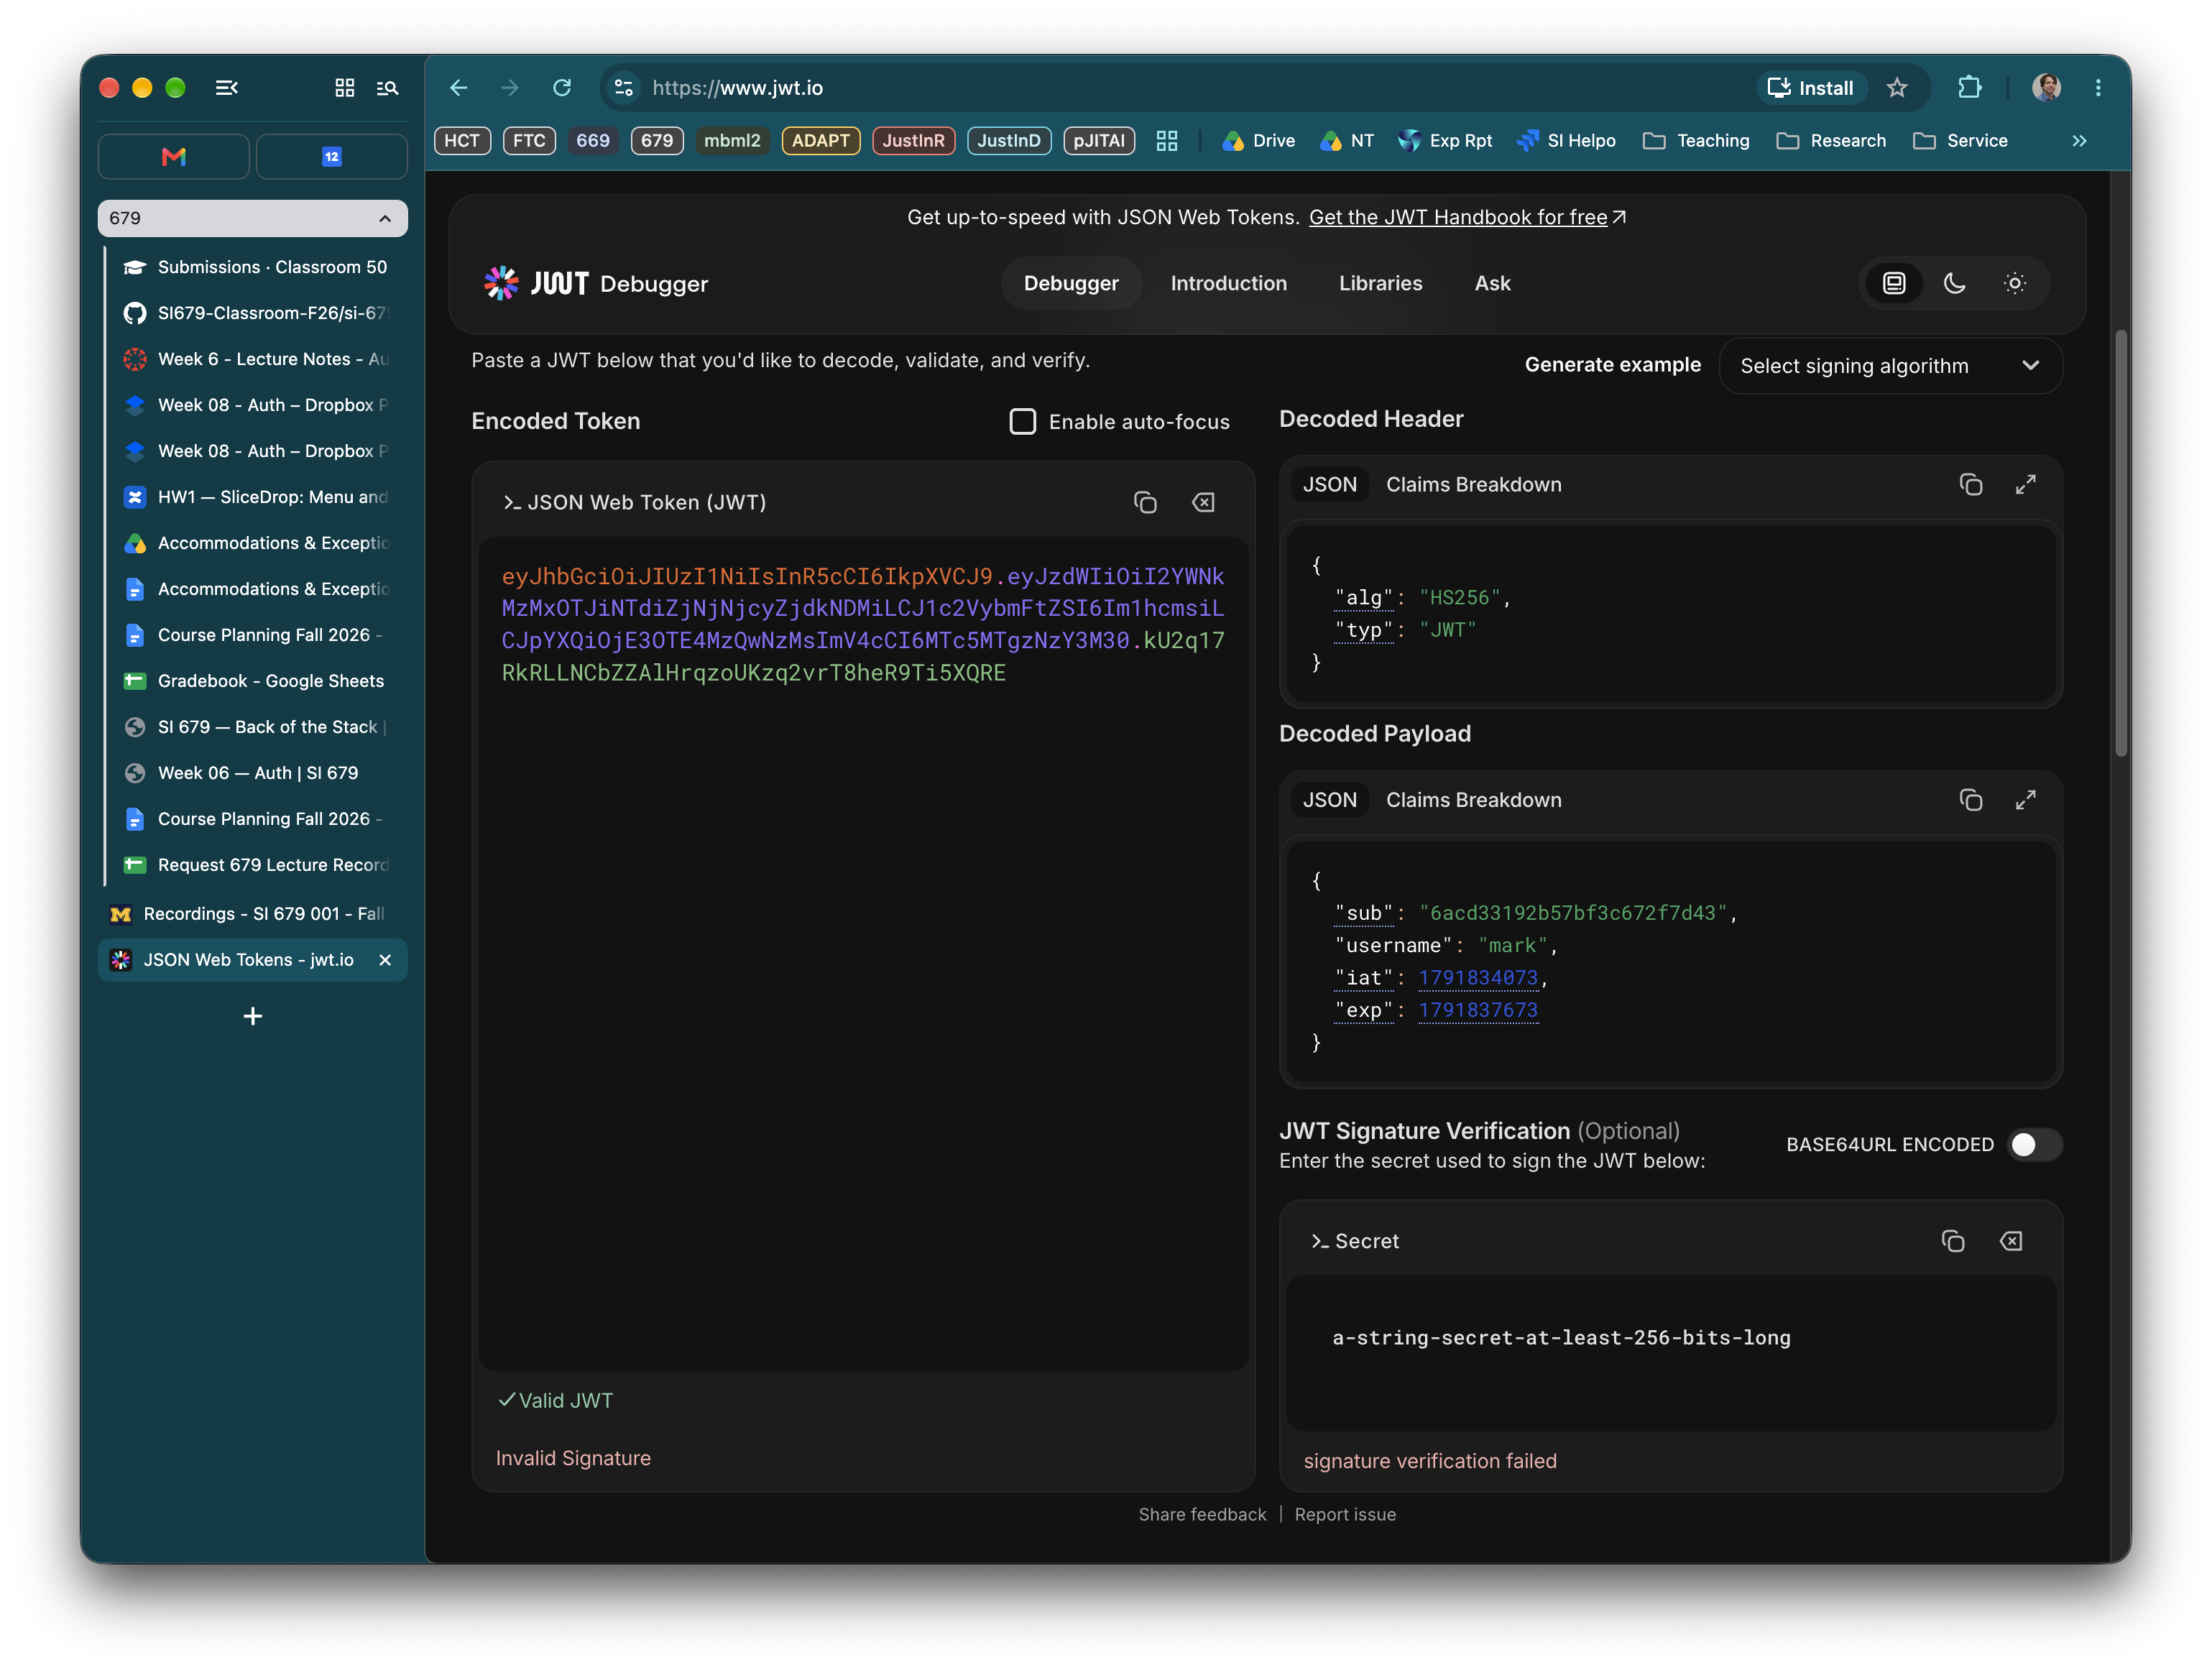Copy the Secret value
This screenshot has width=2212, height=1670.
1952,1241
